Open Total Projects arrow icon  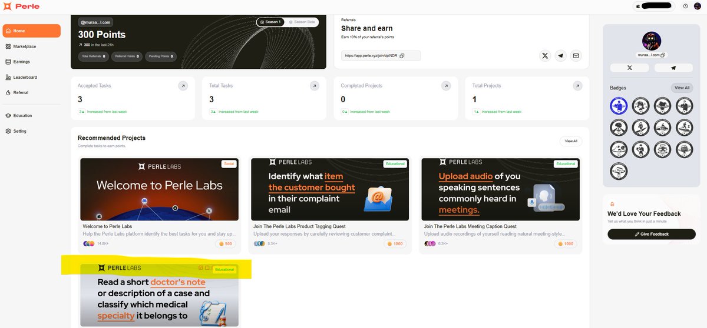[578, 86]
